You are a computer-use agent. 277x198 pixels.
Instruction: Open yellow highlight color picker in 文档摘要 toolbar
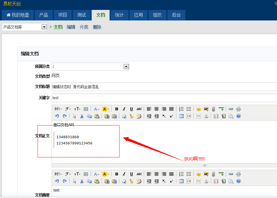click(106, 174)
